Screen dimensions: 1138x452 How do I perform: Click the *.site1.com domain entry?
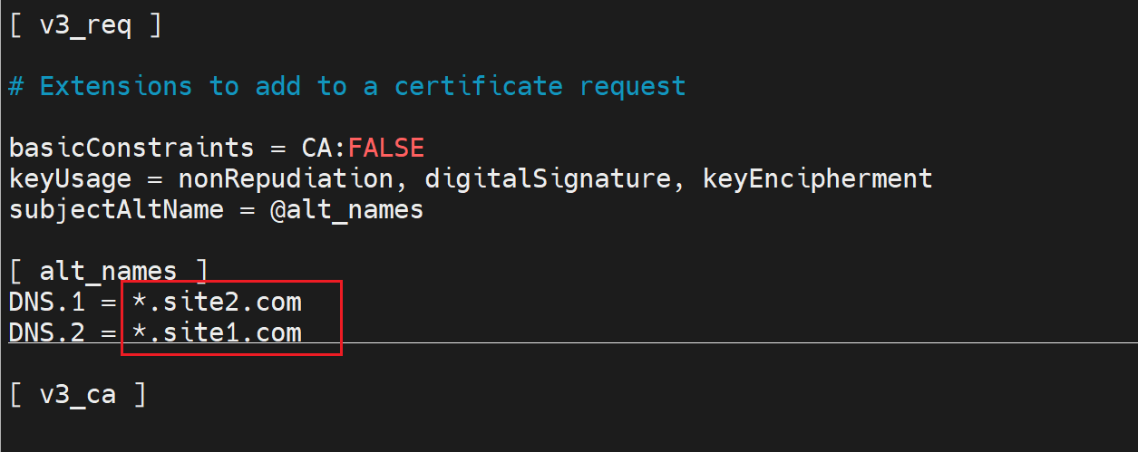pos(216,332)
